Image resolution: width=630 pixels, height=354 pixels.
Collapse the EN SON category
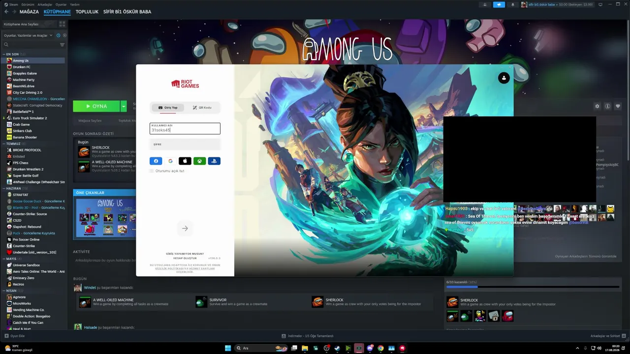(x=4, y=54)
